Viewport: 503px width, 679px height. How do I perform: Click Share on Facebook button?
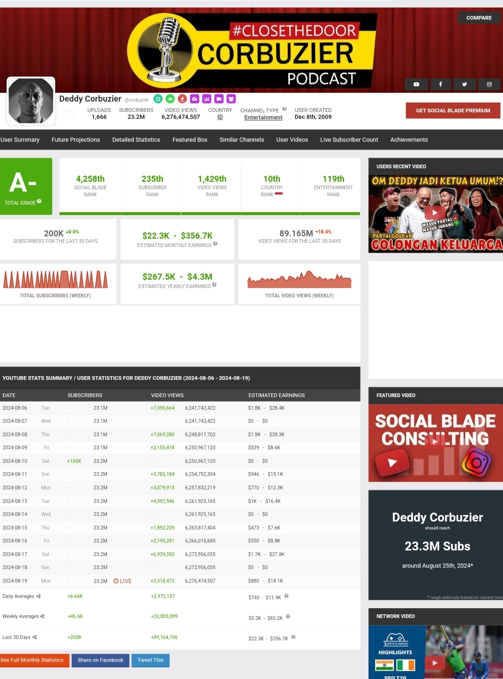coord(100,660)
